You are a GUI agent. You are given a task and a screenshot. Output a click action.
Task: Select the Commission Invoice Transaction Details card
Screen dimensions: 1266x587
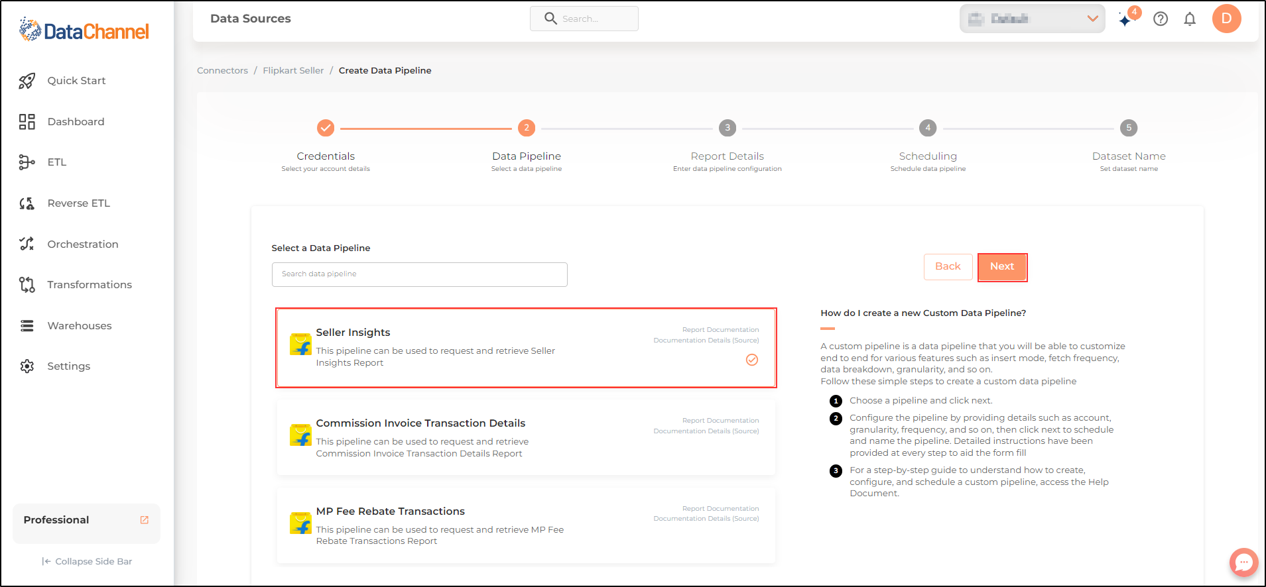(526, 437)
